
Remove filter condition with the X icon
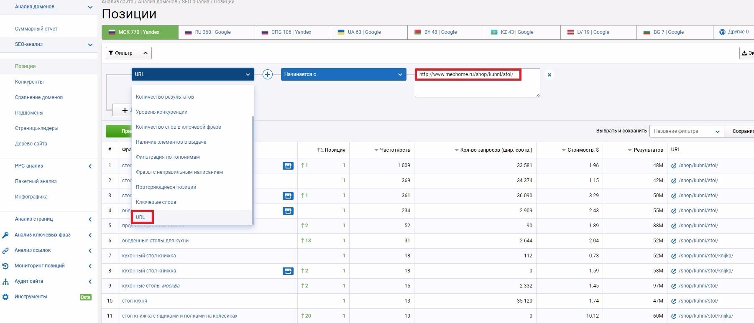click(x=550, y=75)
